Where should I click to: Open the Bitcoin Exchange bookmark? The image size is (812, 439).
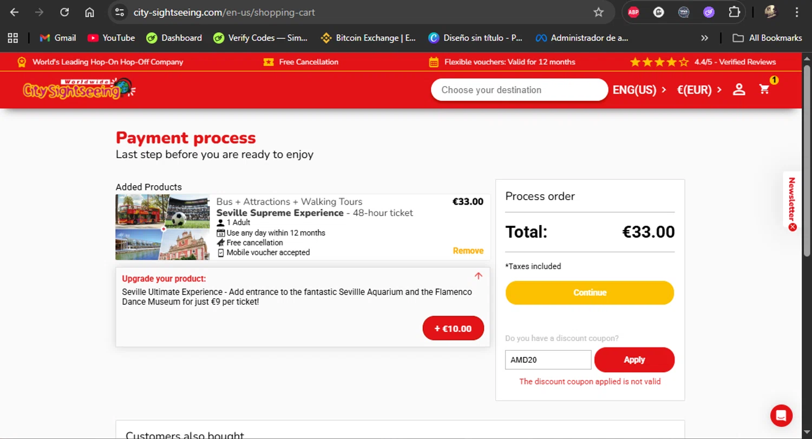368,38
